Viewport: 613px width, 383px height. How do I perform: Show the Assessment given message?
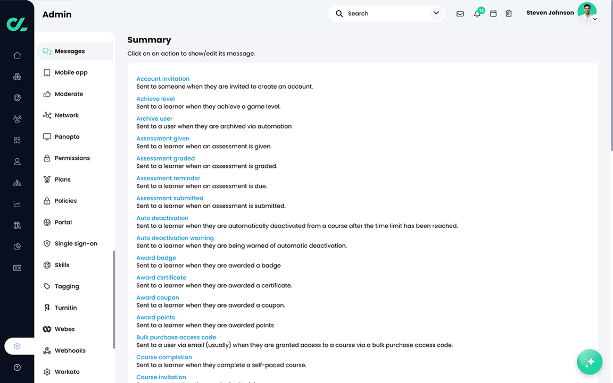pos(163,139)
